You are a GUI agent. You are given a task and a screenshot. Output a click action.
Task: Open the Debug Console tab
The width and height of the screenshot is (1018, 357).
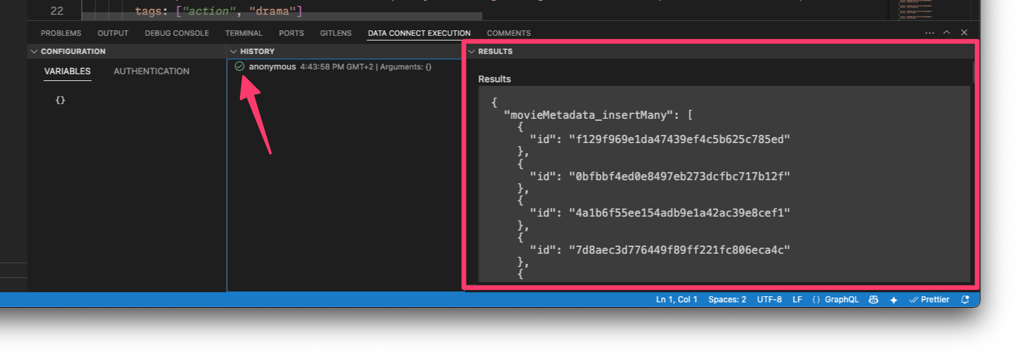(x=176, y=33)
